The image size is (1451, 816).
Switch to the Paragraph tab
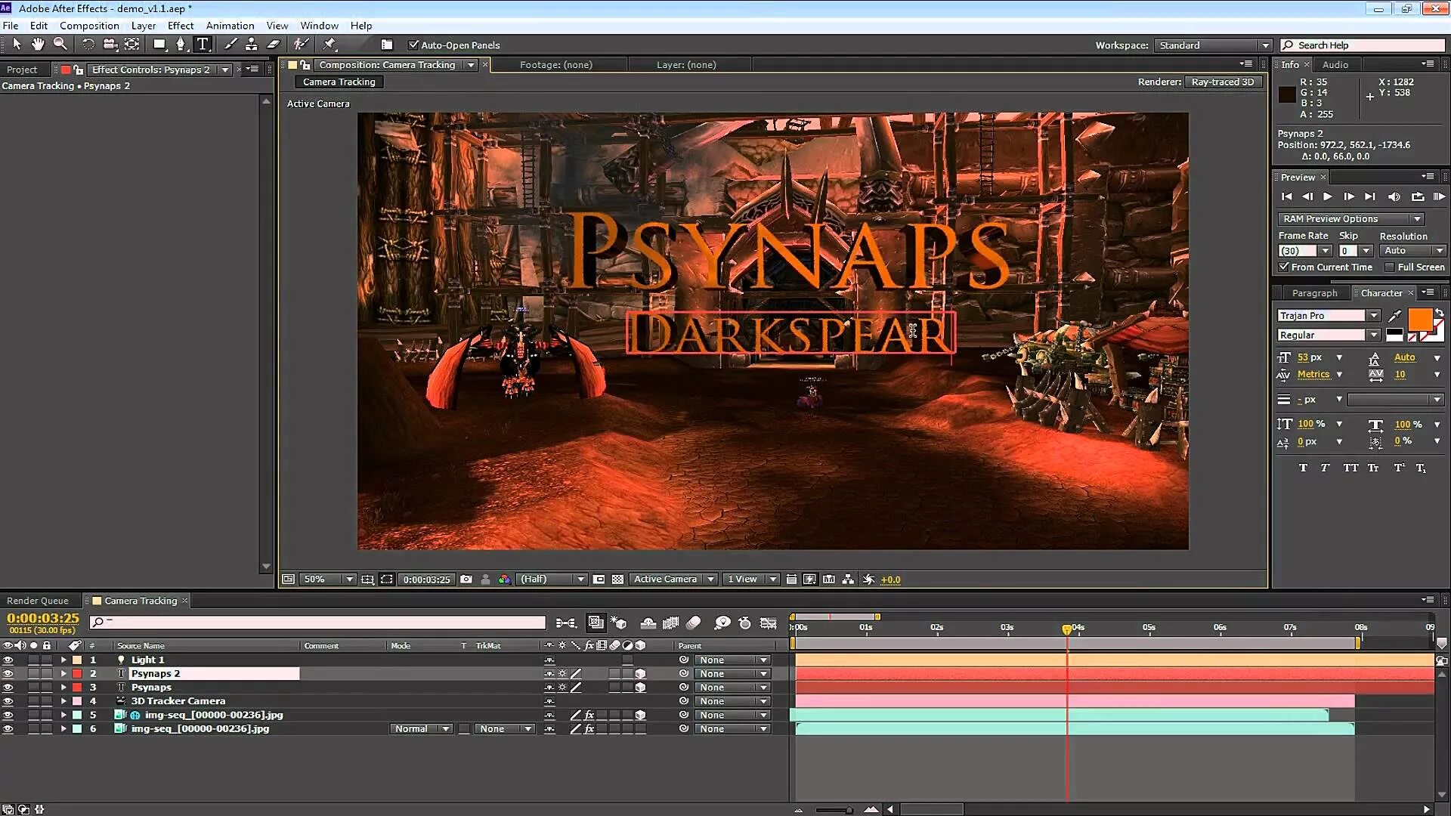pyautogui.click(x=1315, y=292)
